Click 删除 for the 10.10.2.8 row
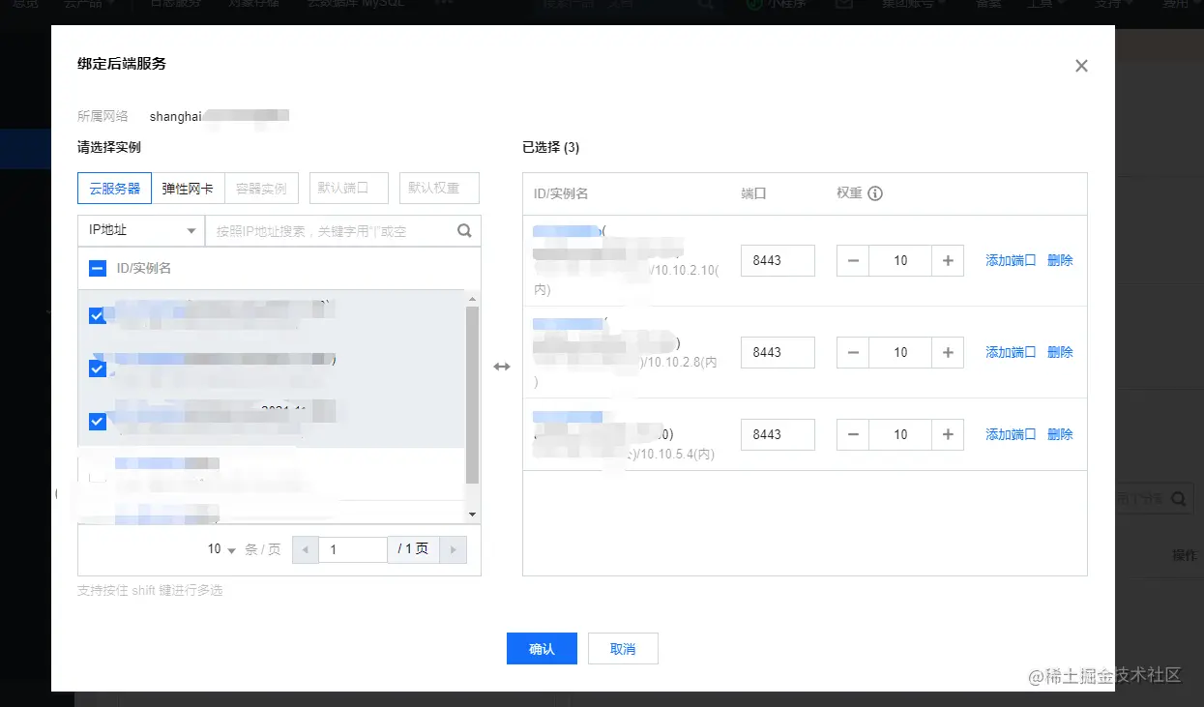The image size is (1204, 707). click(x=1060, y=352)
